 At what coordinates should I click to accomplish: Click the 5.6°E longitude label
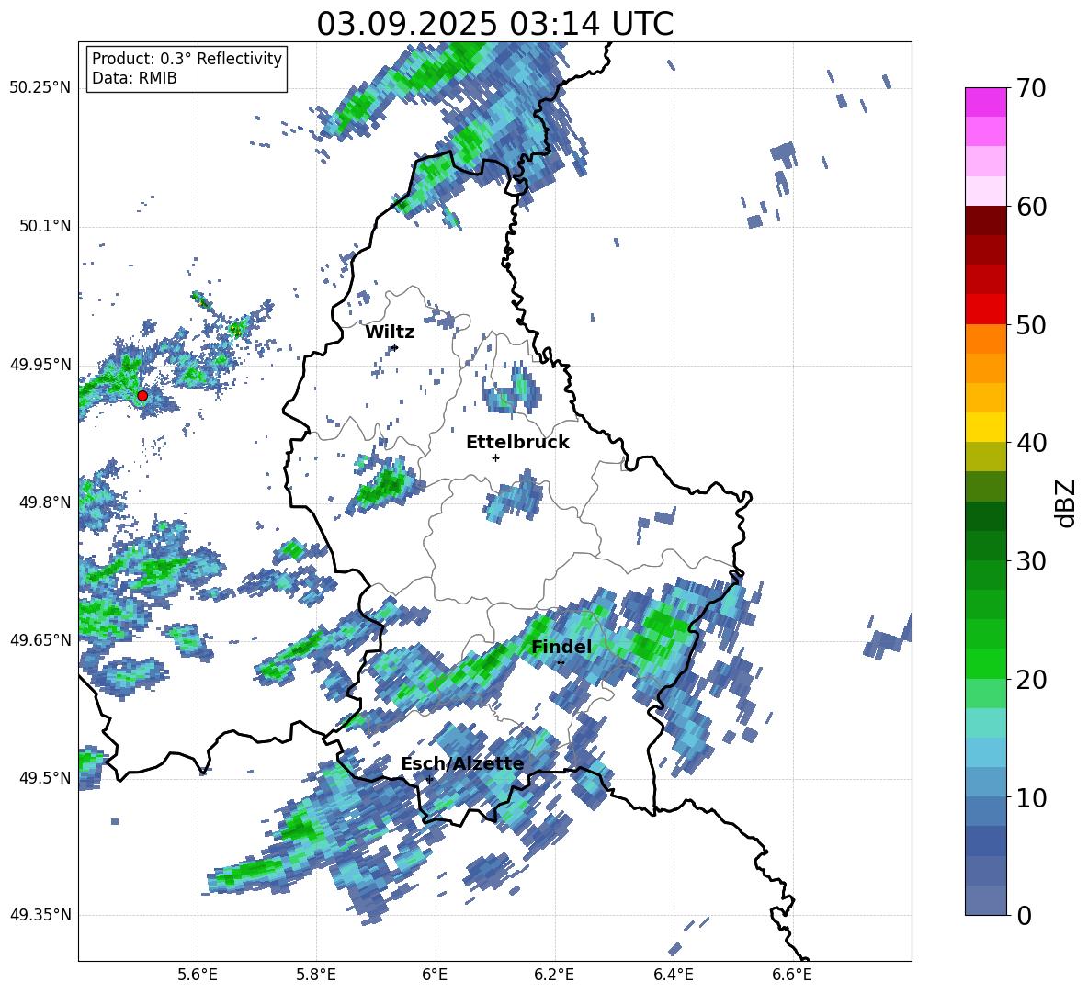pyautogui.click(x=198, y=975)
